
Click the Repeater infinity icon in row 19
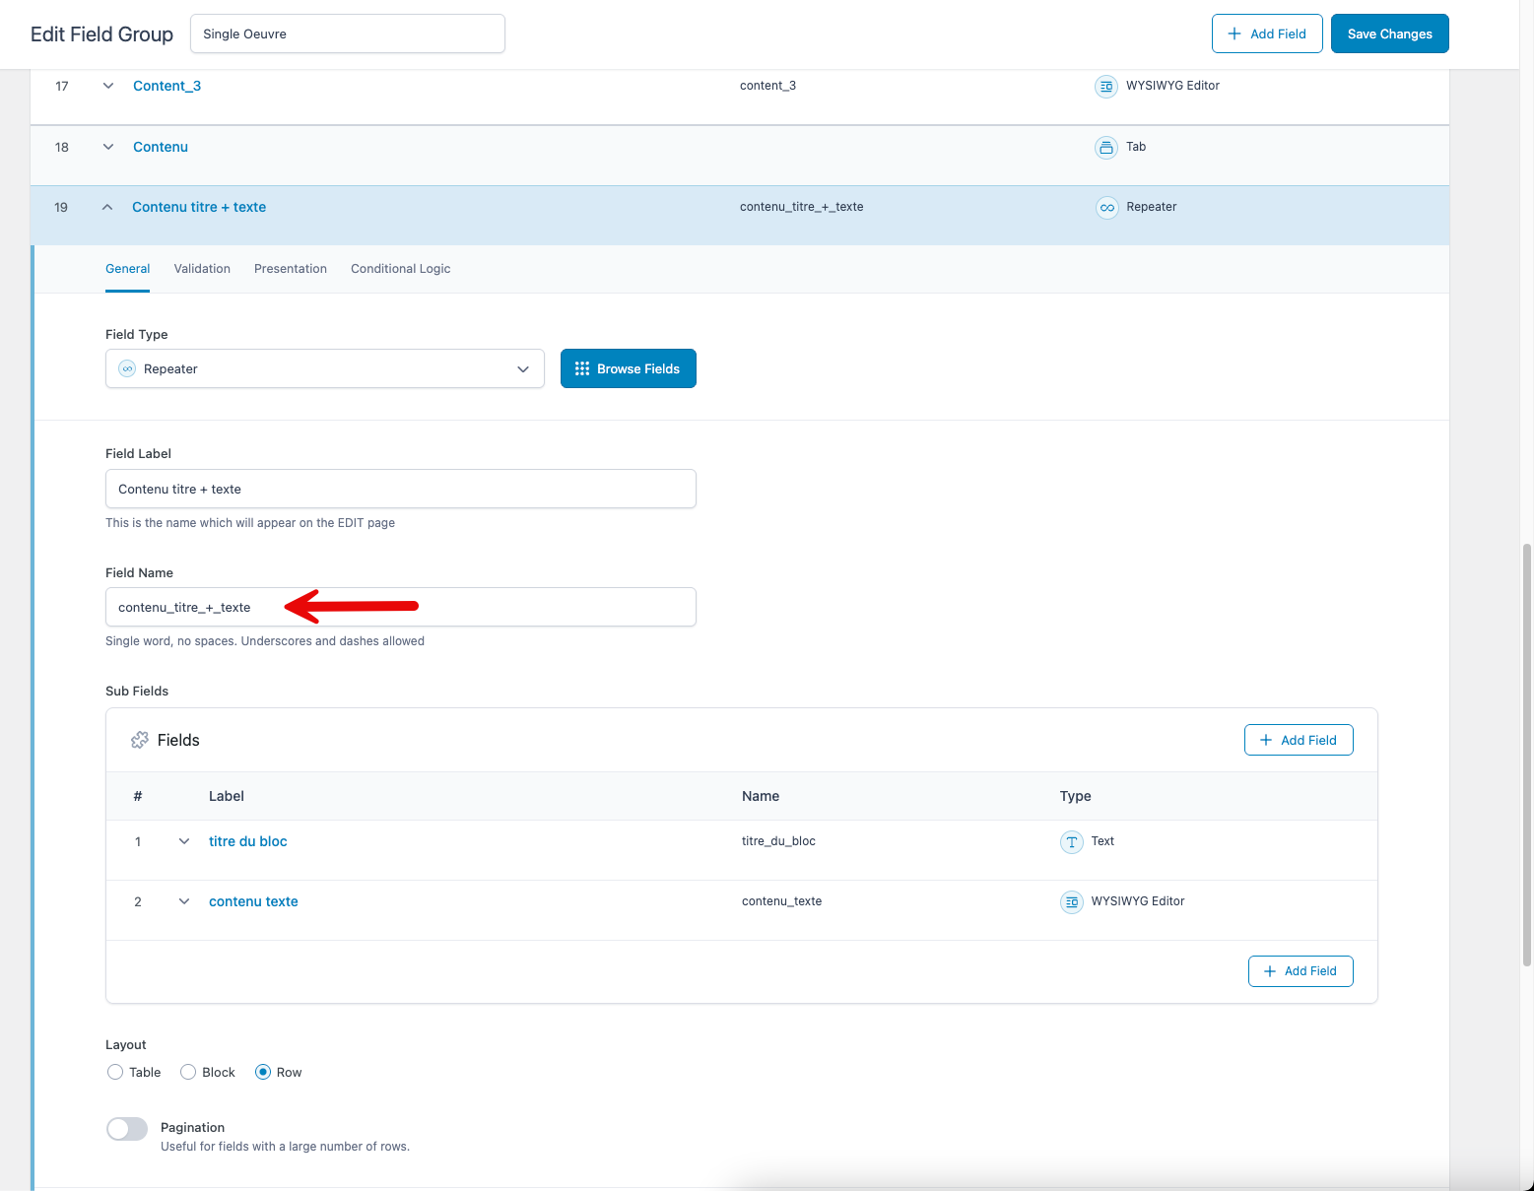pyautogui.click(x=1107, y=208)
